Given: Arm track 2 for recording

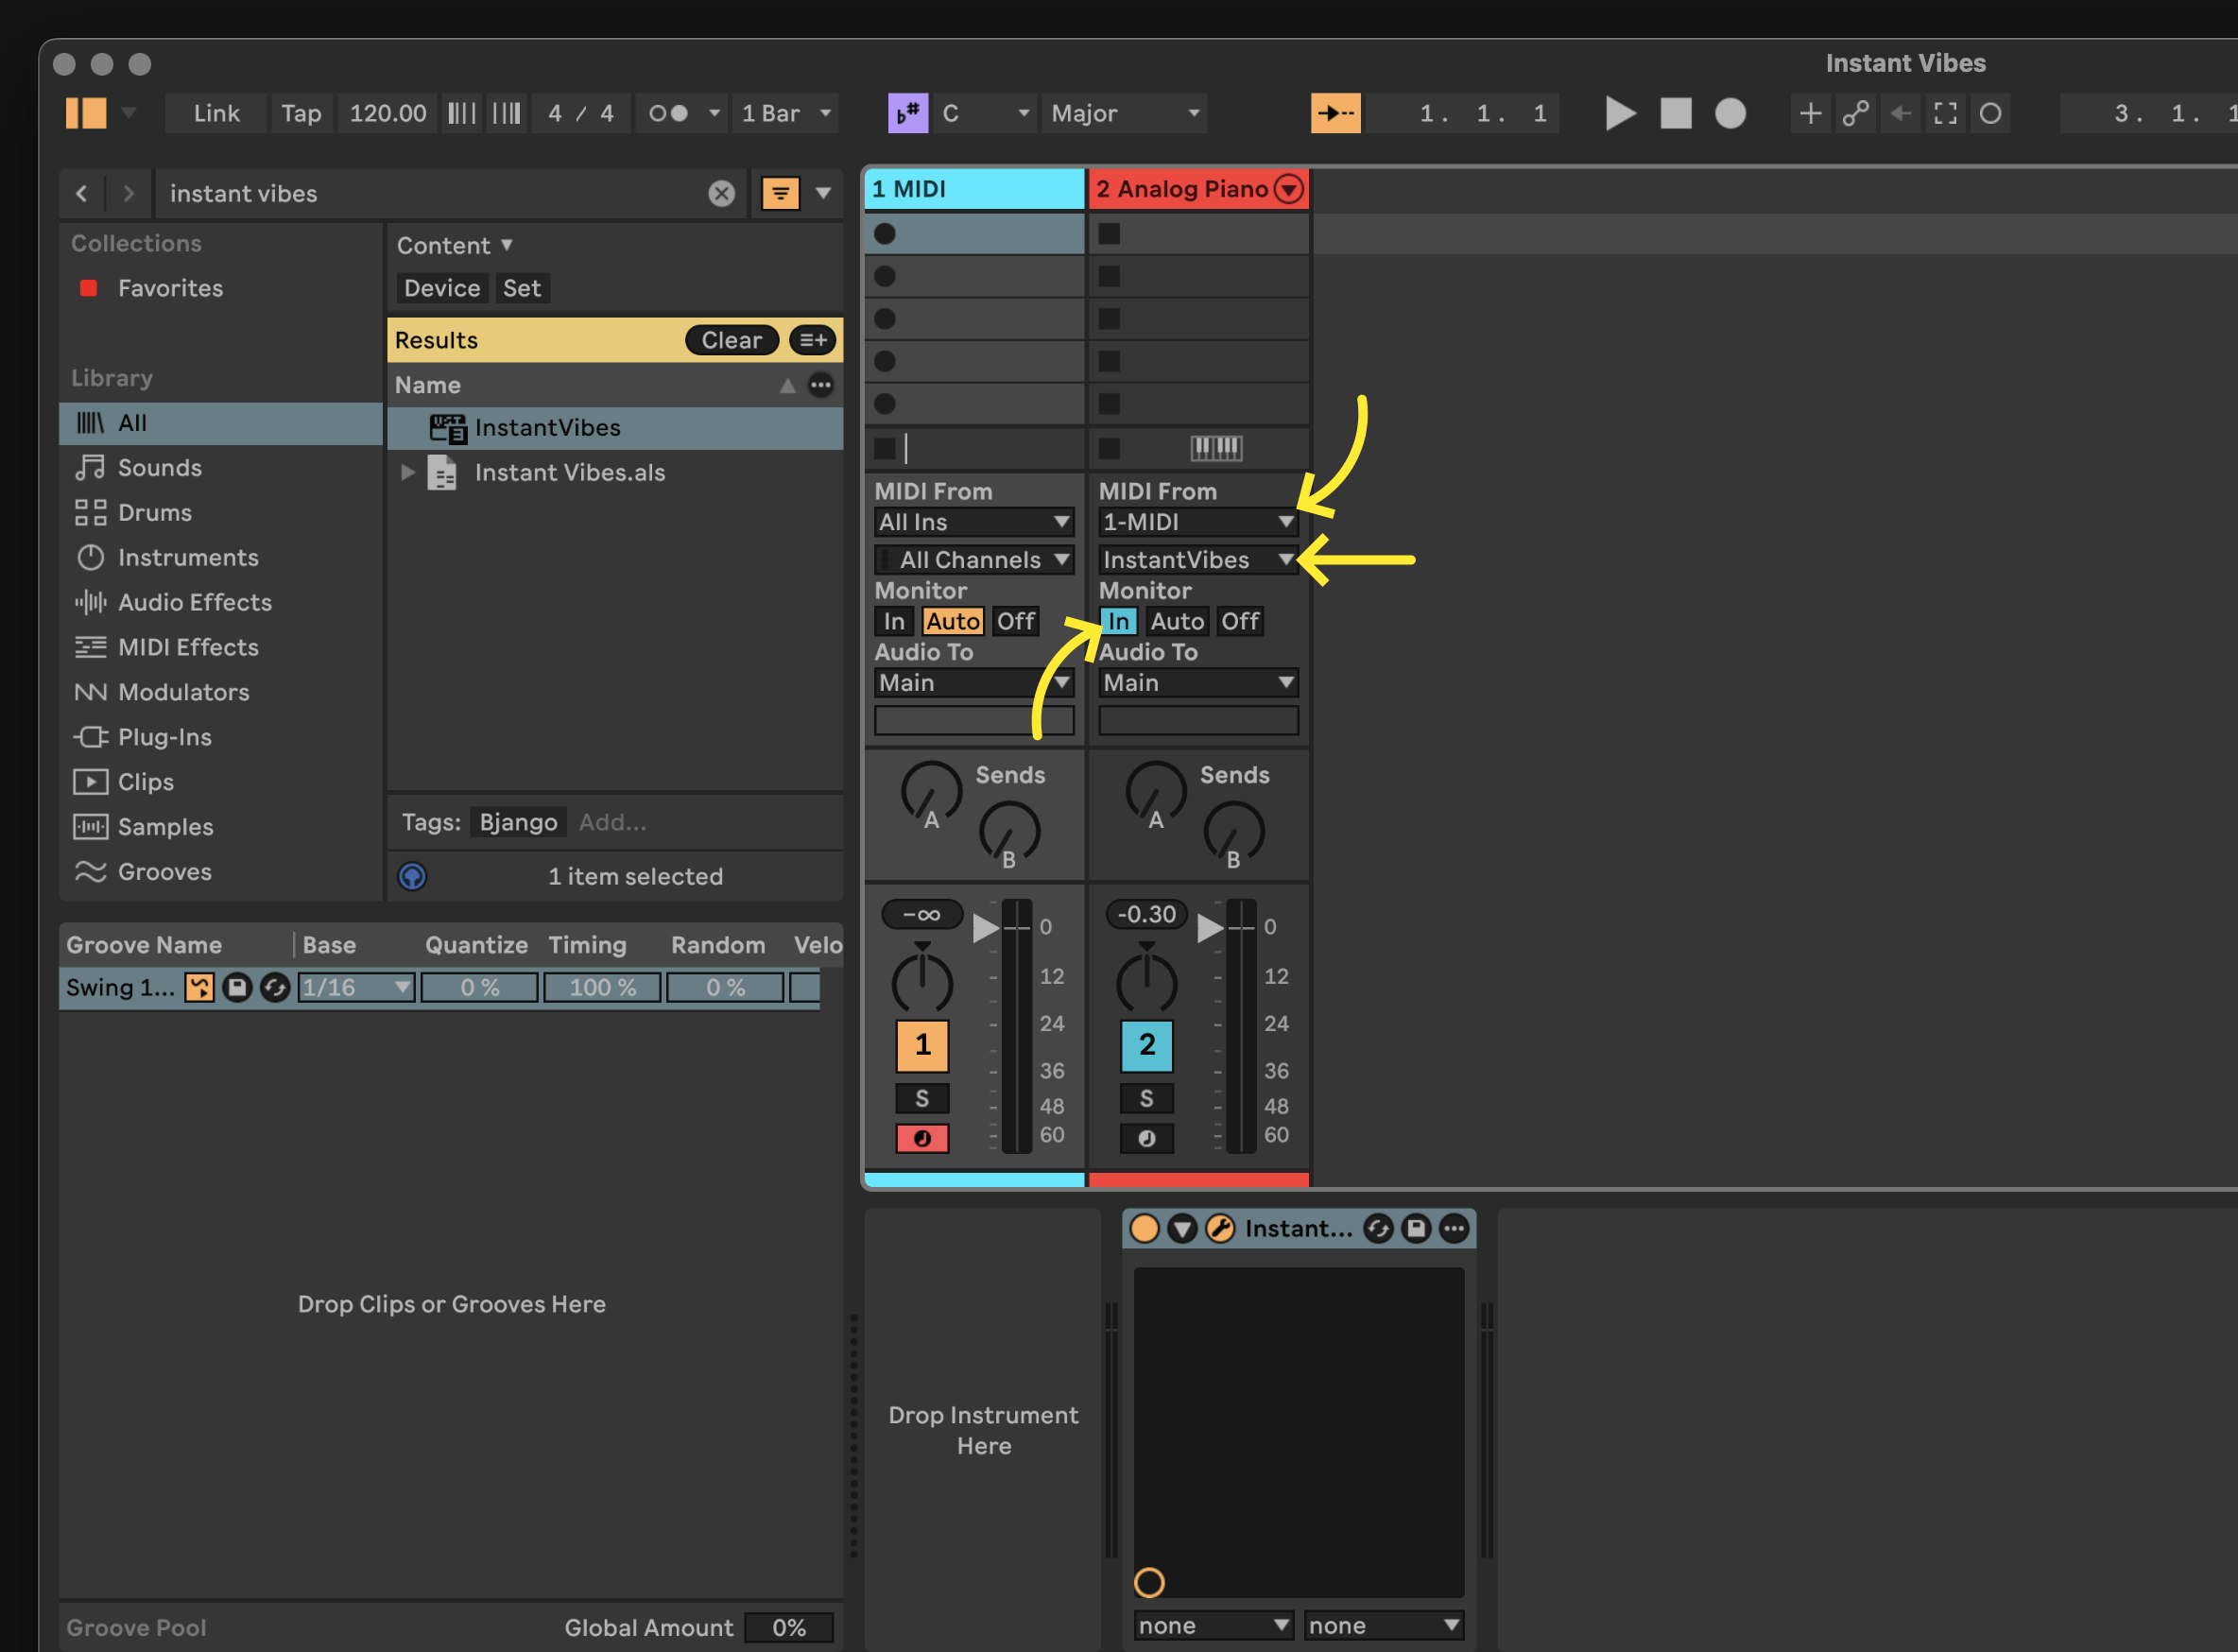Looking at the screenshot, I should 1146,1138.
